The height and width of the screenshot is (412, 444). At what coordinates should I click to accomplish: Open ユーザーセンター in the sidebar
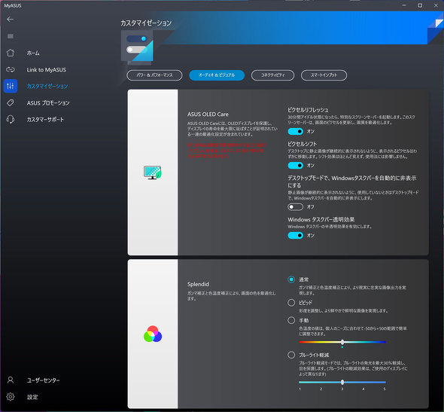tap(43, 380)
